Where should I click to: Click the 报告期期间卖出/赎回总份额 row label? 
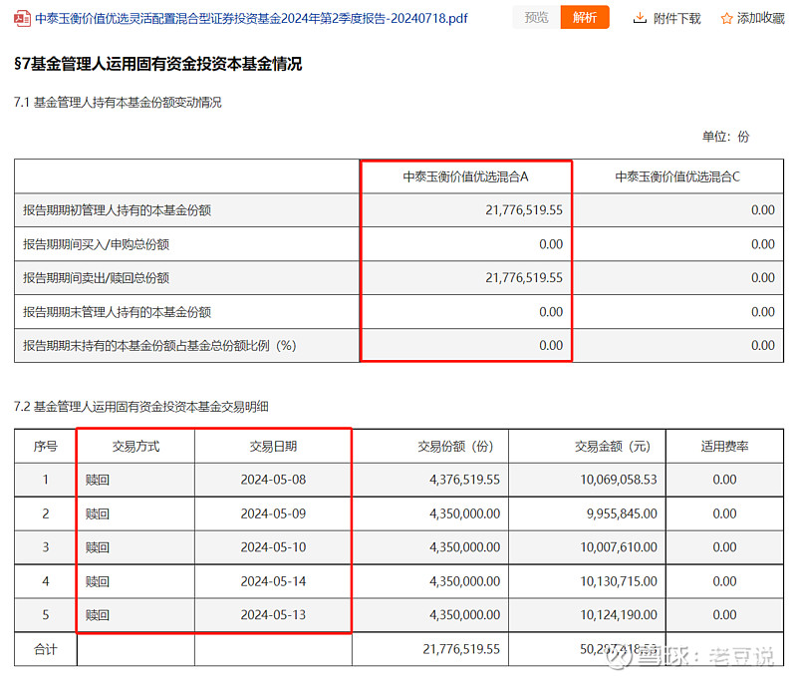tap(96, 278)
